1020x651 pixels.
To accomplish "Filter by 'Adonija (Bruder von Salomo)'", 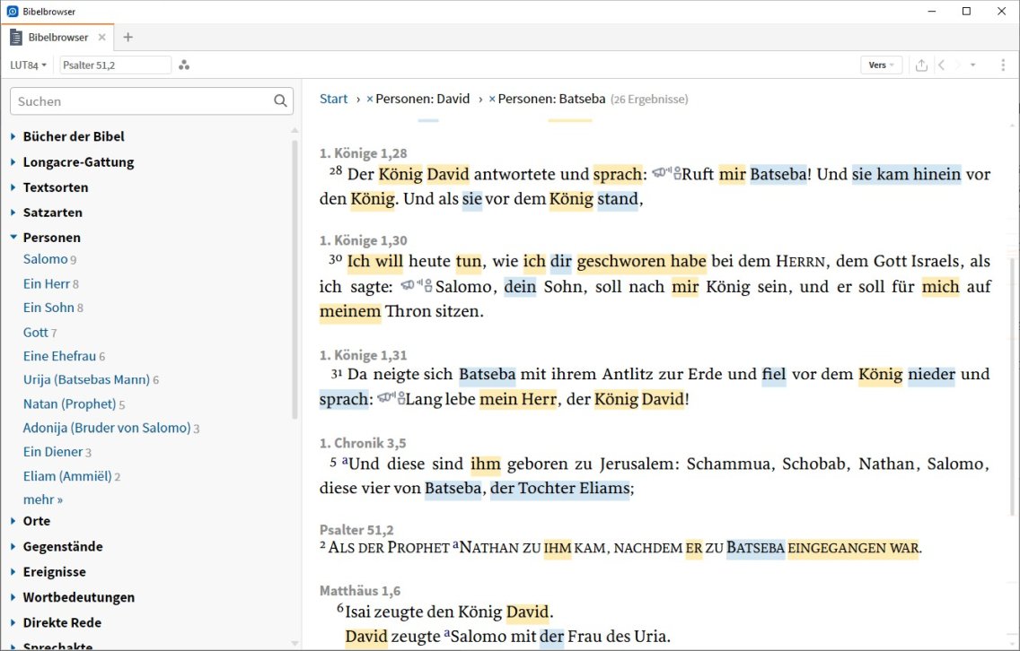I will click(107, 428).
